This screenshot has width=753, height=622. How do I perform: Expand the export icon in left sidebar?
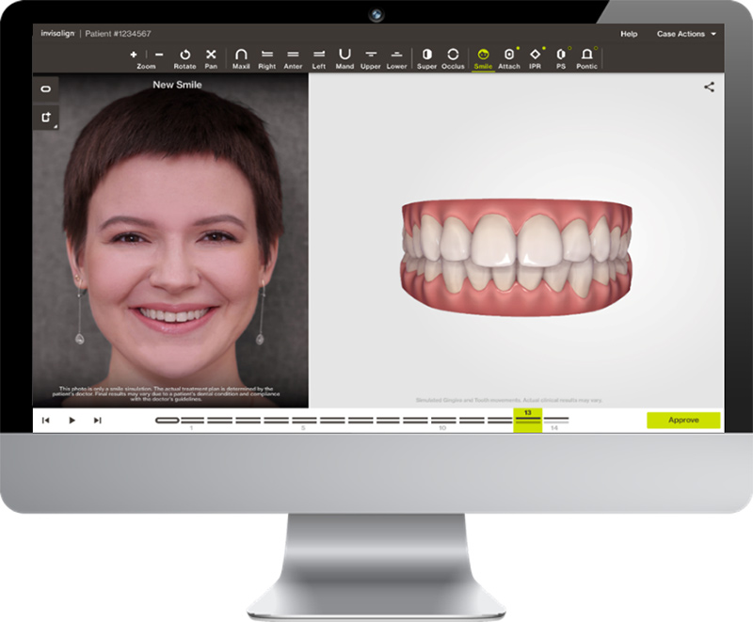pyautogui.click(x=45, y=117)
